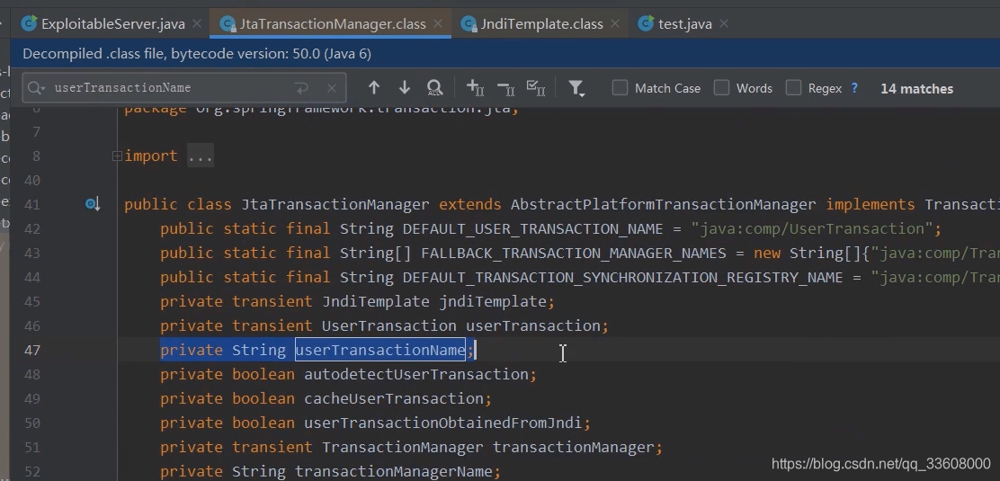Open the test.java tab

tap(684, 24)
